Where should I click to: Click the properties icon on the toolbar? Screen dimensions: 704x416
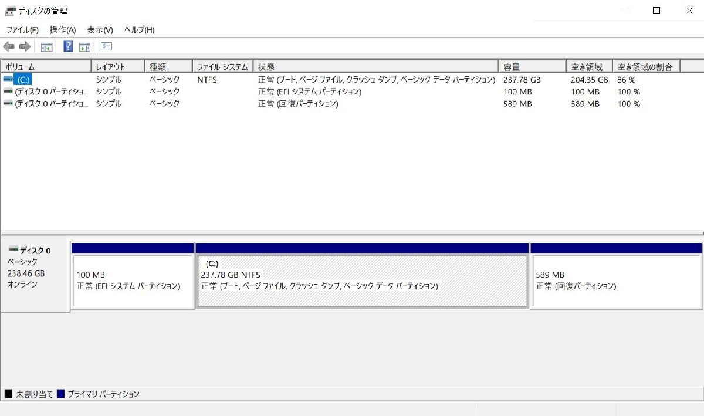[106, 46]
